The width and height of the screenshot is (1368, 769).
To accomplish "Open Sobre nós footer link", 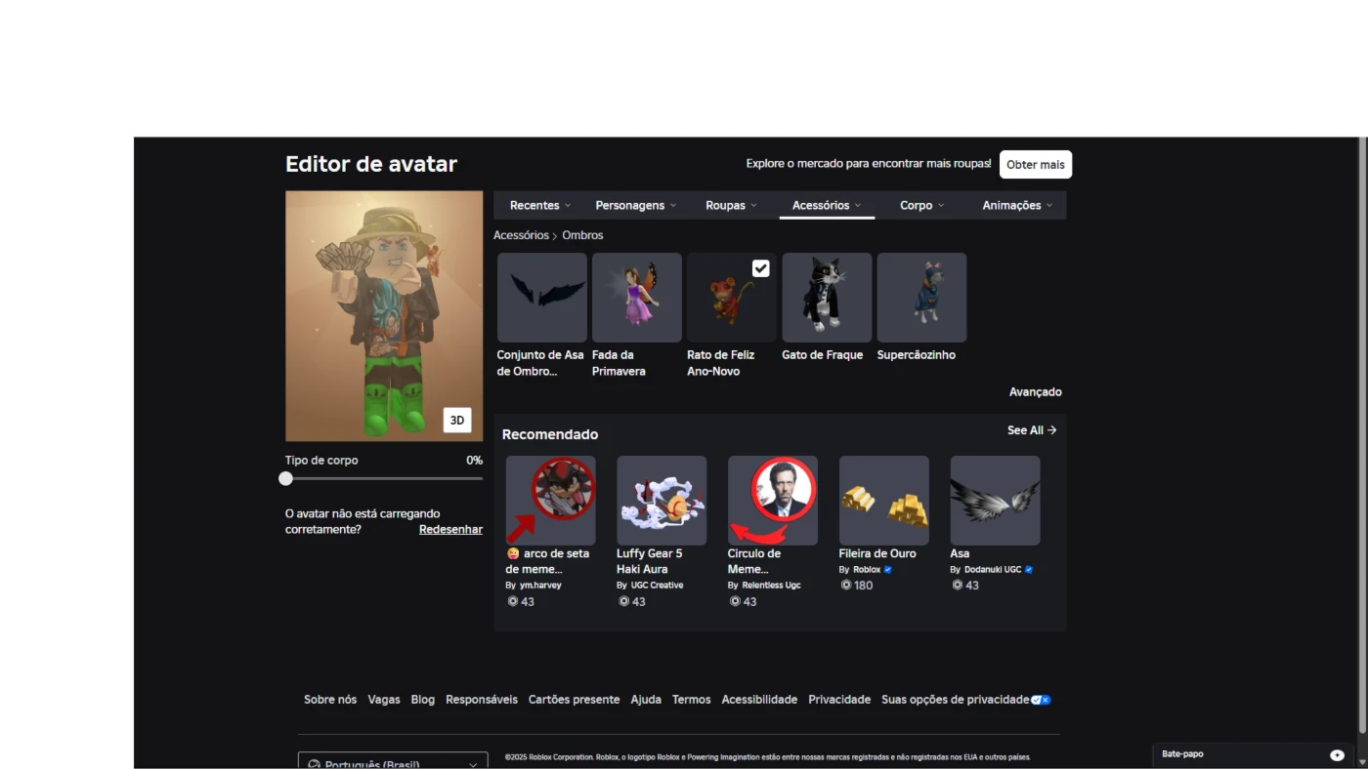I will [330, 700].
